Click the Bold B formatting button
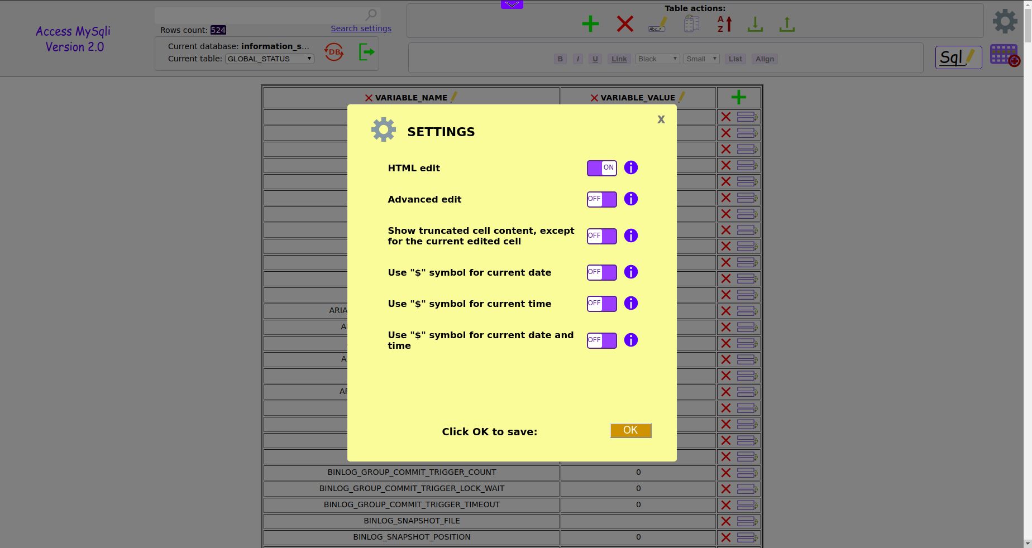This screenshot has height=548, width=1032. pos(560,59)
